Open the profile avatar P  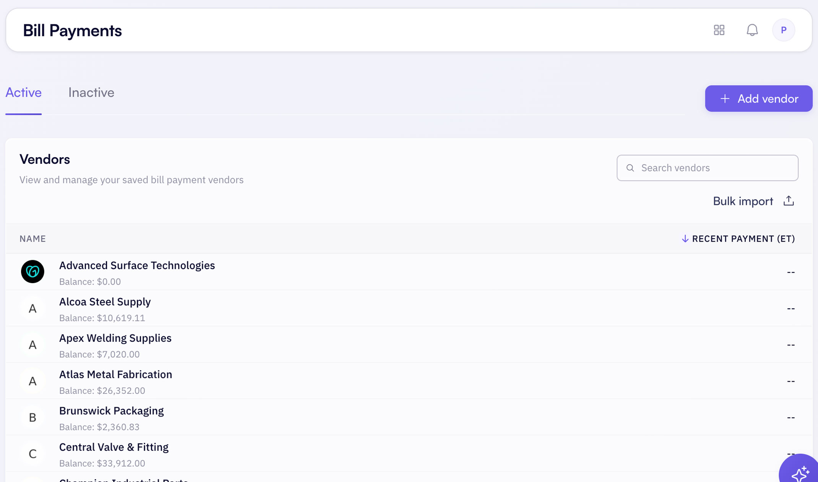(784, 30)
